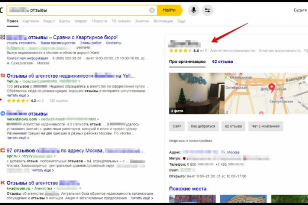Click the kvadroom.ru favicon icon

click(3, 183)
